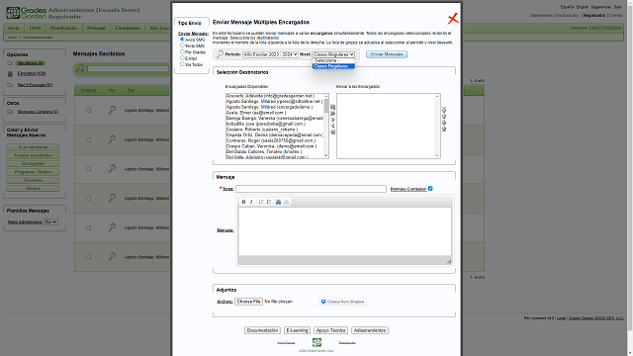Select bobadilla, jose in available list

(266, 124)
